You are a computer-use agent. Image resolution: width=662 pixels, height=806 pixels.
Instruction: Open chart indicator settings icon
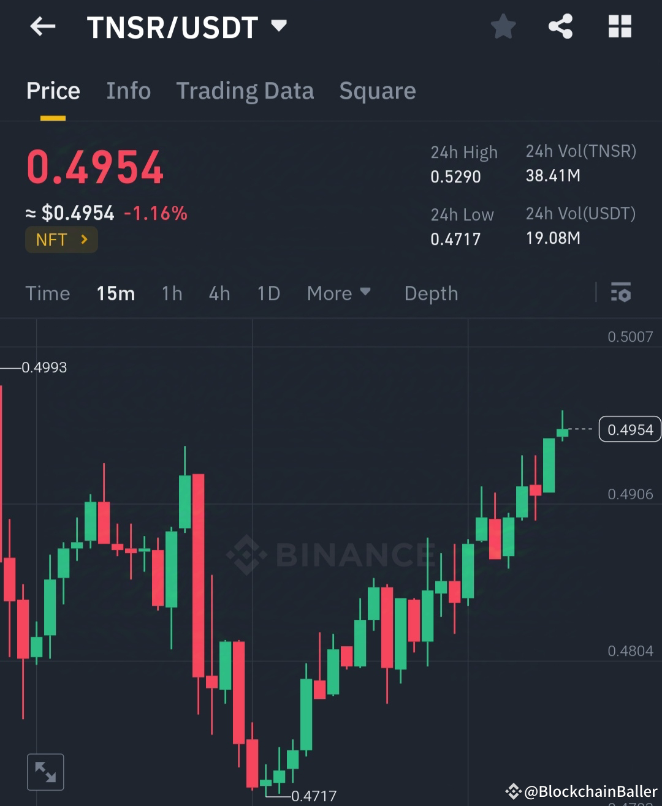tap(621, 293)
